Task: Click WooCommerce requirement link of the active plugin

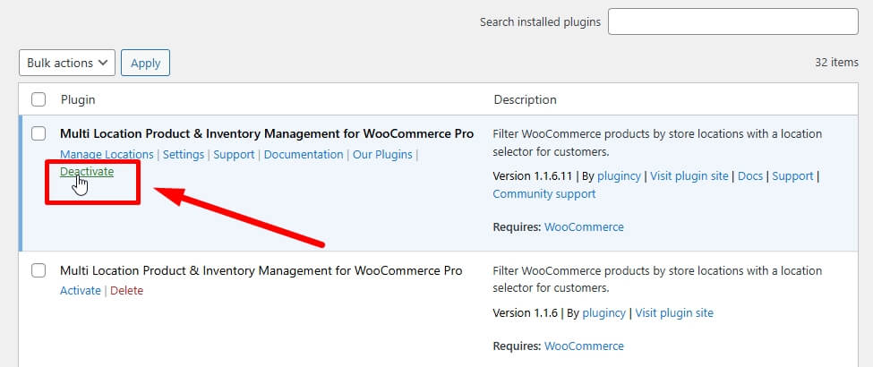Action: point(584,227)
